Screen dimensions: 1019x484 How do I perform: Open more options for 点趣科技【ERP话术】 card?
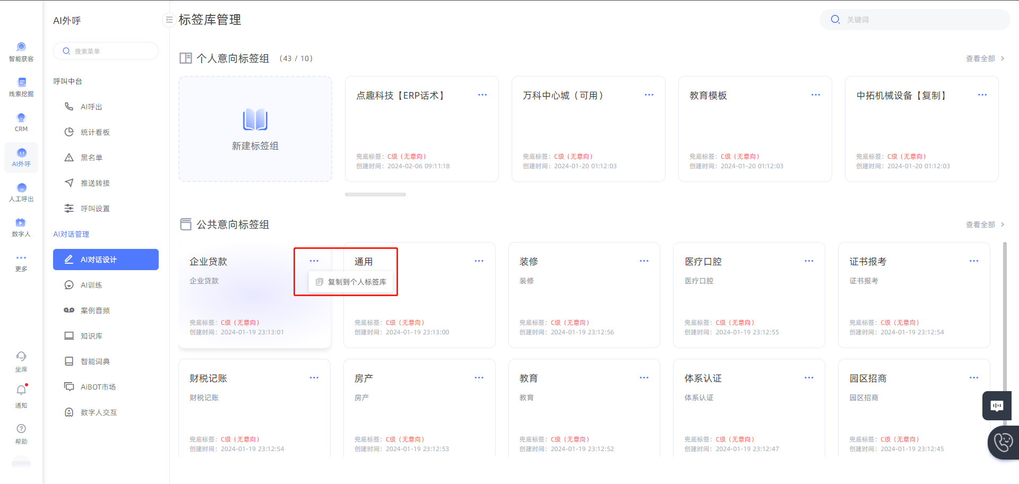pyautogui.click(x=482, y=95)
